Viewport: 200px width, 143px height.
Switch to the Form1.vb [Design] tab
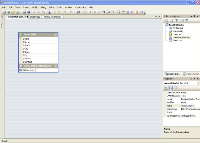point(53,17)
